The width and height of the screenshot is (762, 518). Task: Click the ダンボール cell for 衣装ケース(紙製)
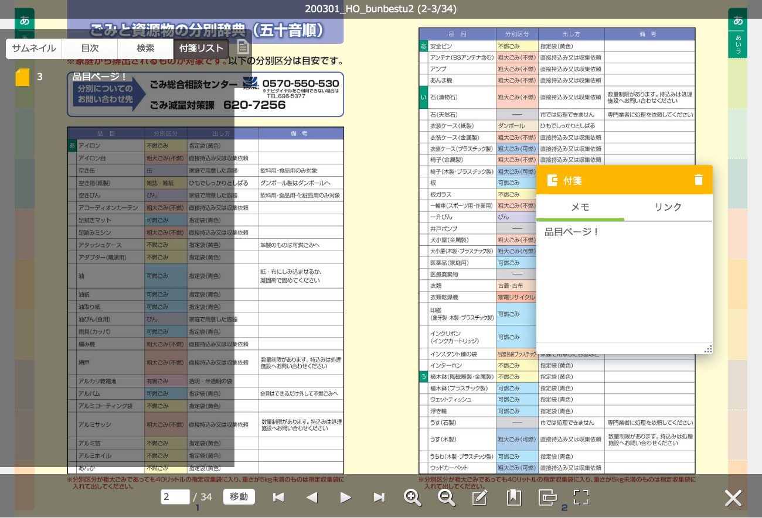[x=517, y=126]
